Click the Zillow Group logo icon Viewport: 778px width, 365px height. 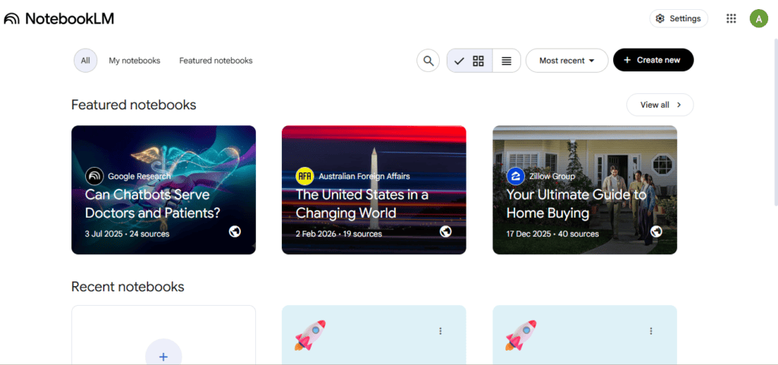[516, 176]
